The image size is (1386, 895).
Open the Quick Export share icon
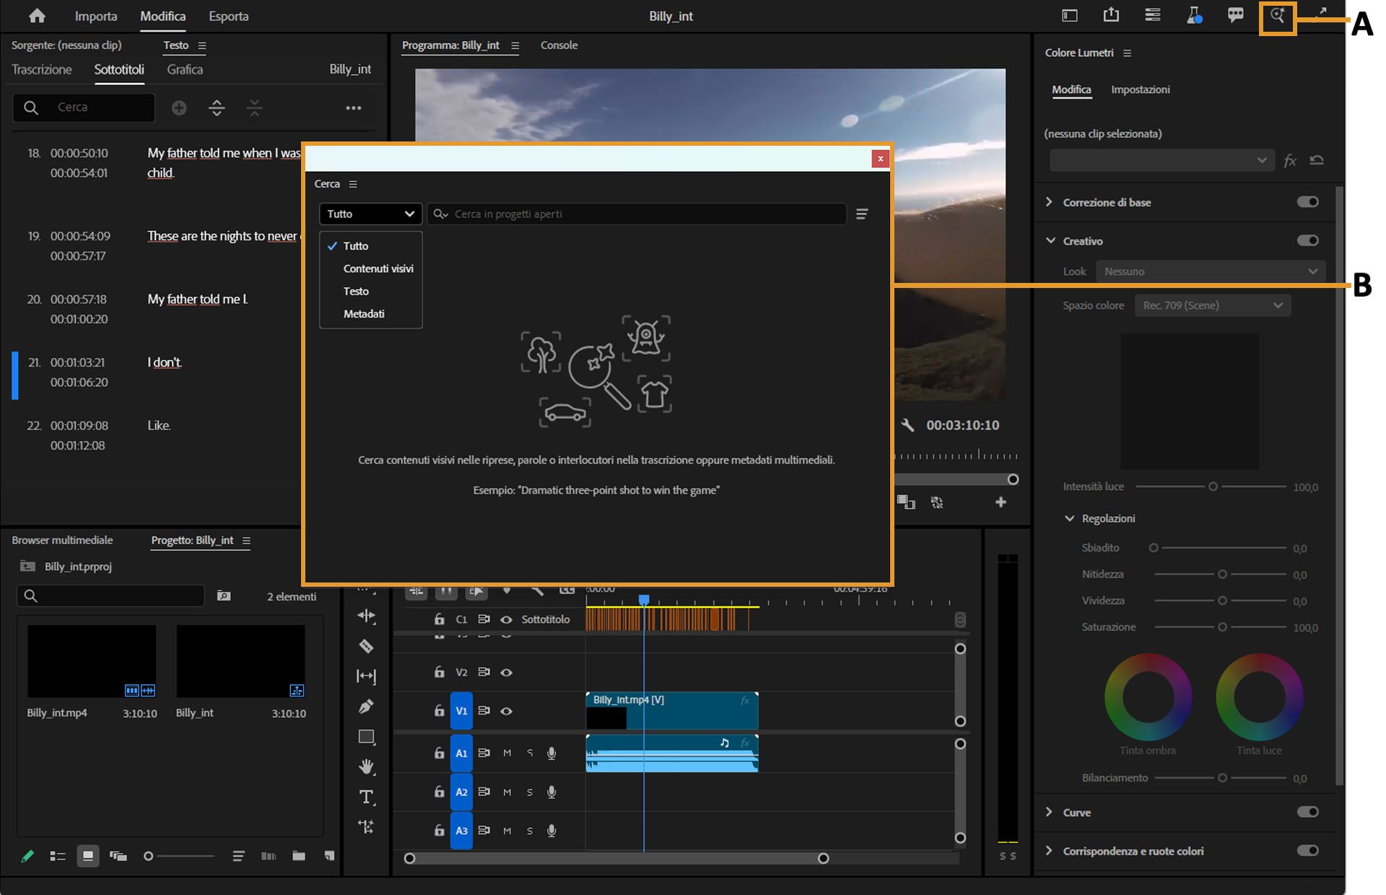click(x=1111, y=15)
